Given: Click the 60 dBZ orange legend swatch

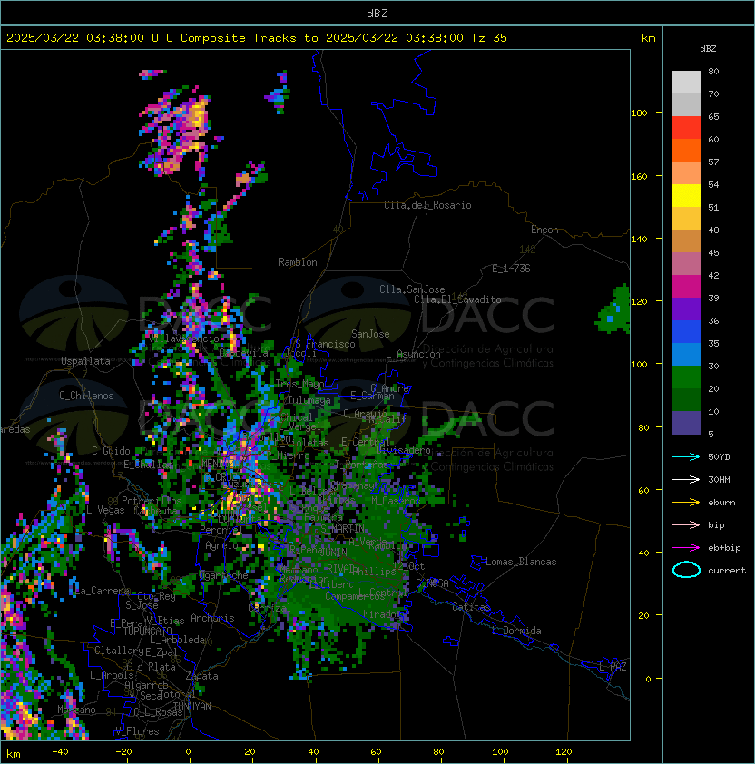Looking at the screenshot, I should pos(686,150).
